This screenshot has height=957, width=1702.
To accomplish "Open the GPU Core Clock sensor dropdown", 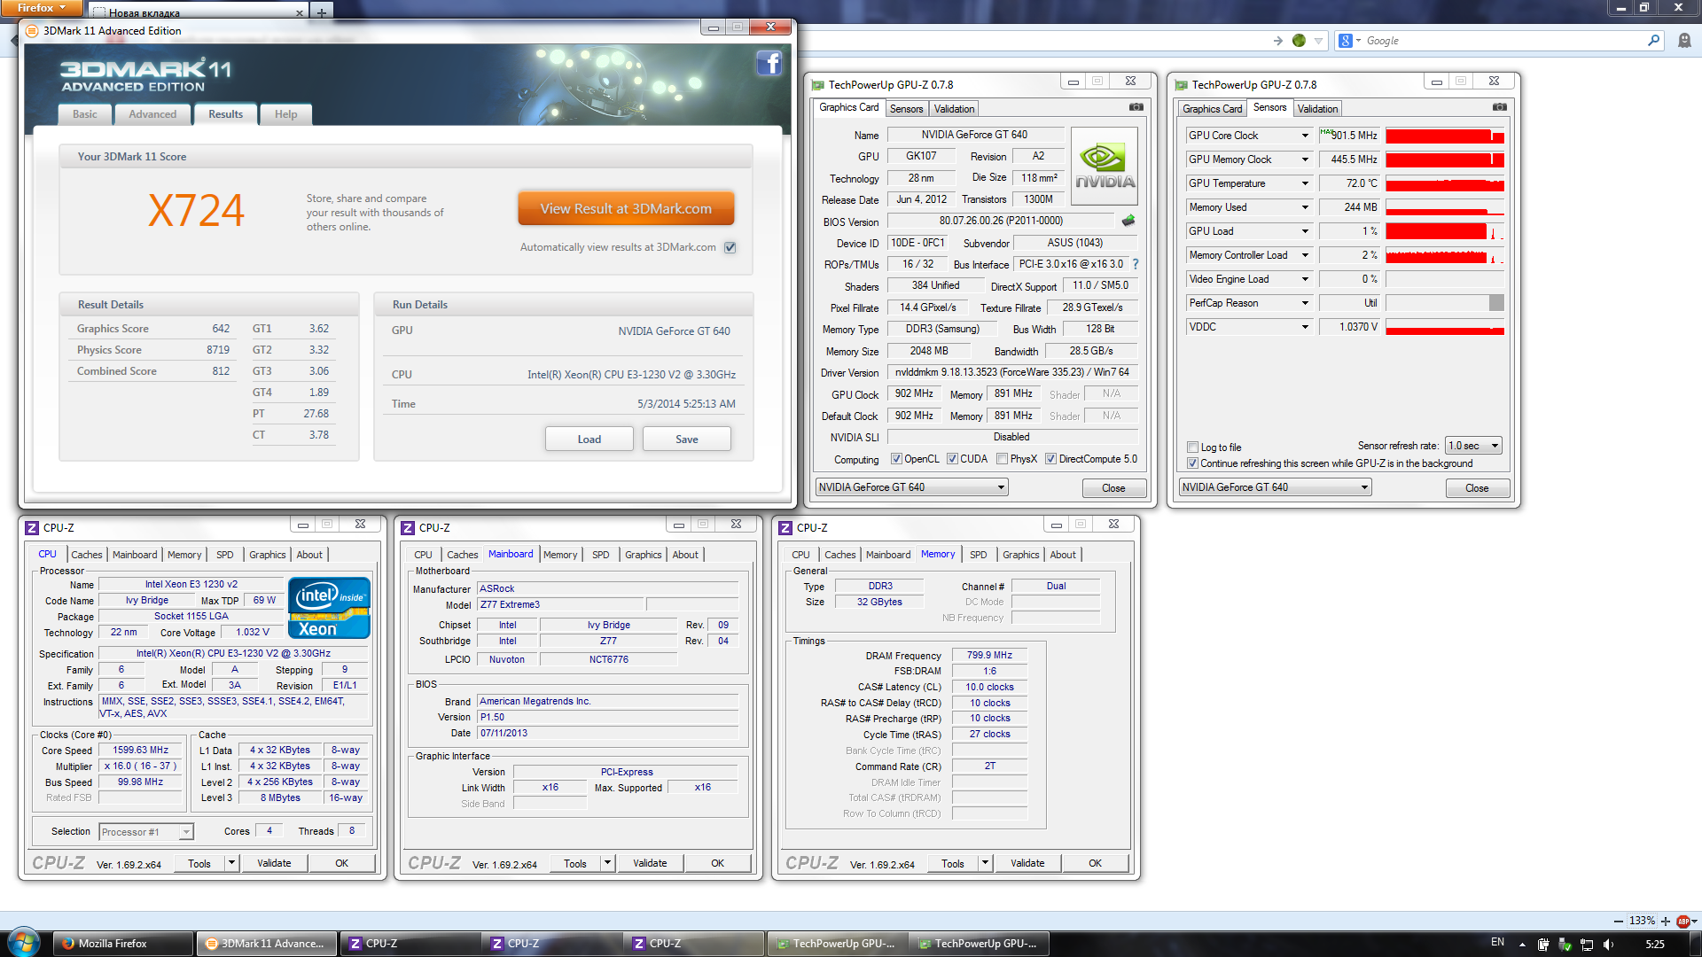I will point(1305,136).
